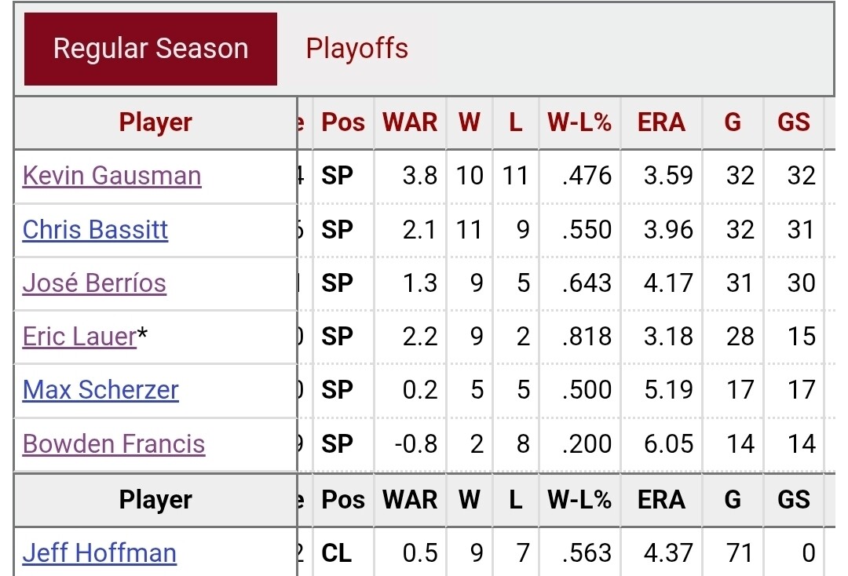This screenshot has height=576, width=848.
Task: Click the José Berríos link
Action: coord(94,283)
